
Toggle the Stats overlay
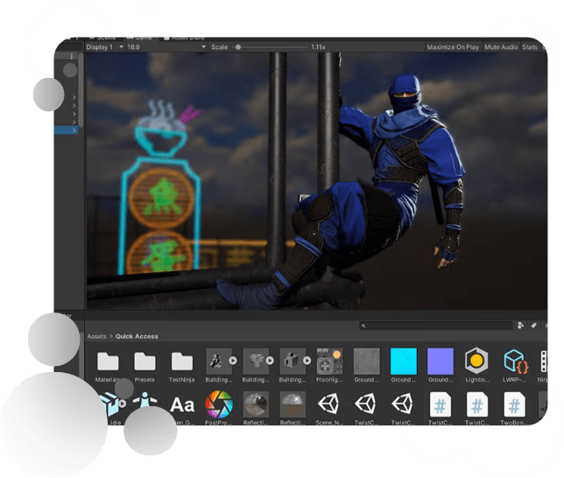point(530,47)
